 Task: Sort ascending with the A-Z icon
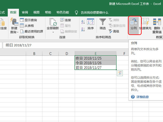click(x=83, y=22)
